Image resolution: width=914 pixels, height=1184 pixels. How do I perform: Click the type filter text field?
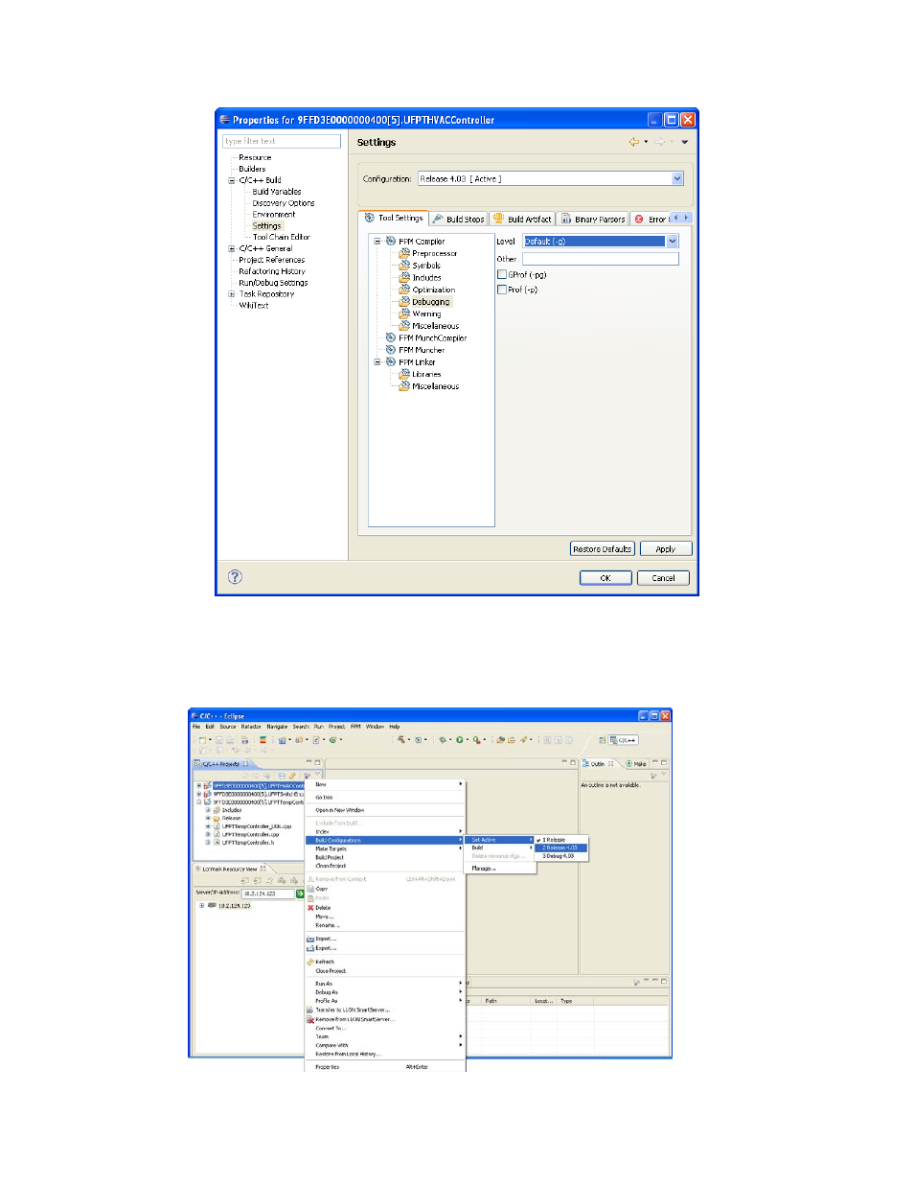click(x=282, y=141)
